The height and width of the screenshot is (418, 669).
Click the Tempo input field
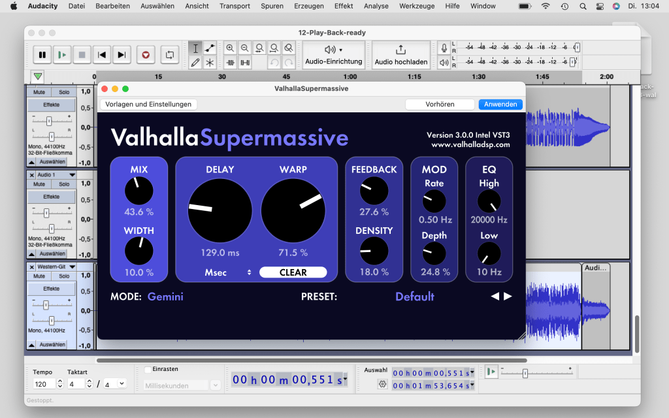pyautogui.click(x=43, y=384)
